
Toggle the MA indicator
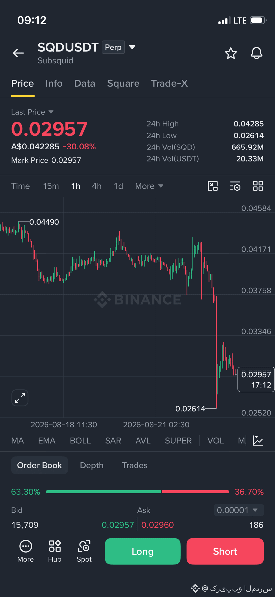pos(17,441)
